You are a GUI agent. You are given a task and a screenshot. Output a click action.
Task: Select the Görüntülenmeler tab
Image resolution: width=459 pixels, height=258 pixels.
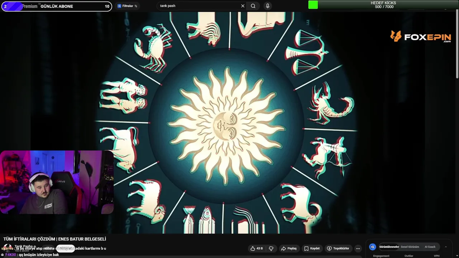tap(389, 247)
